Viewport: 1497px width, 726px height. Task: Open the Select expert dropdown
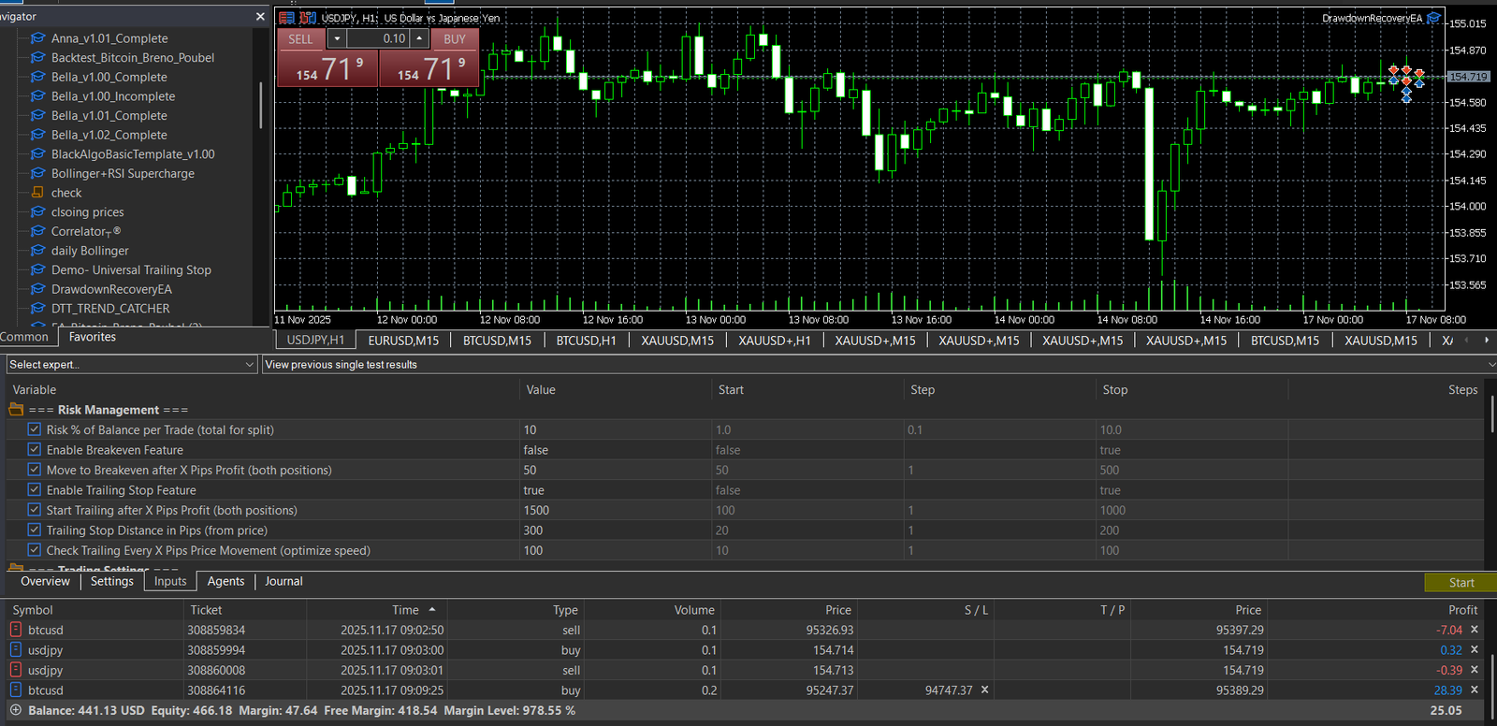pos(131,365)
